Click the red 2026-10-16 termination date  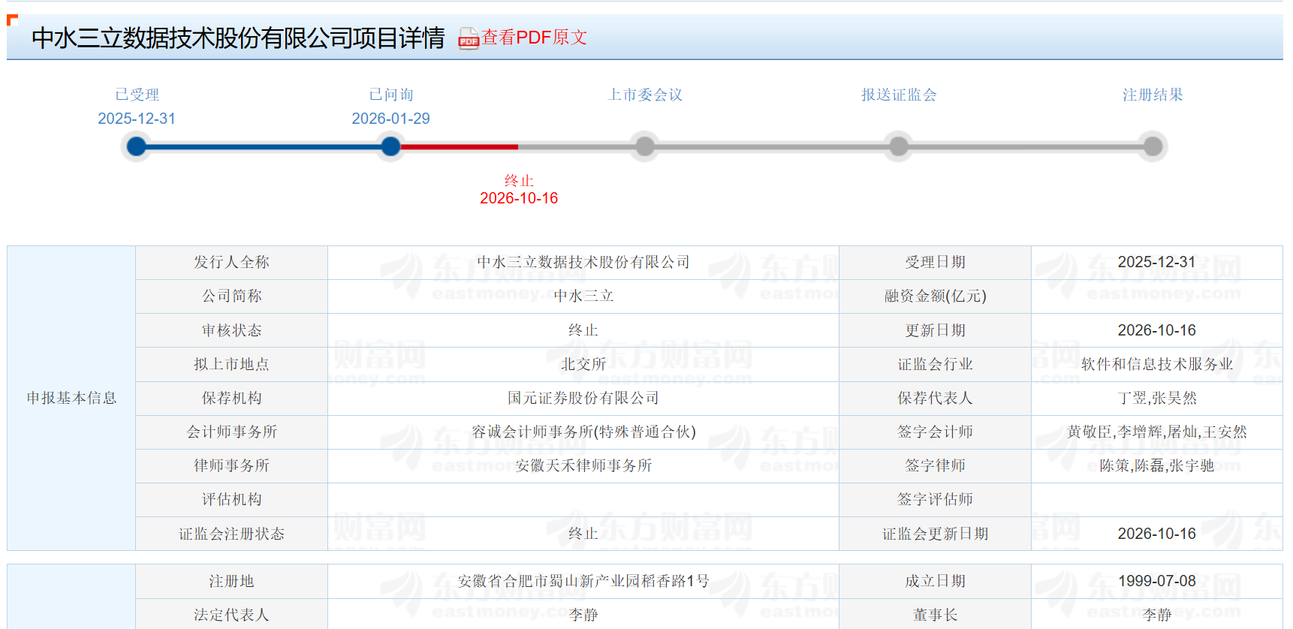pos(519,198)
